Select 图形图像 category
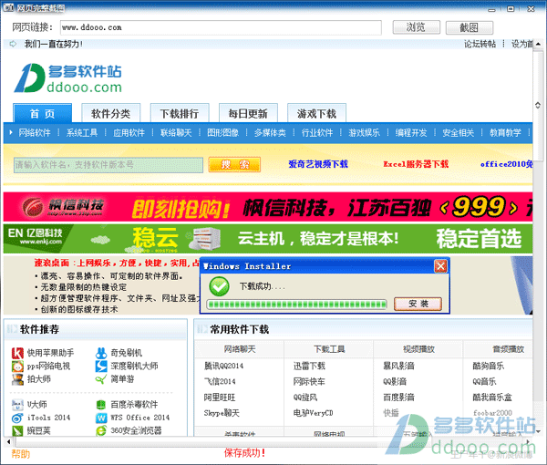Viewport: 547px width, 465px height. click(x=223, y=133)
